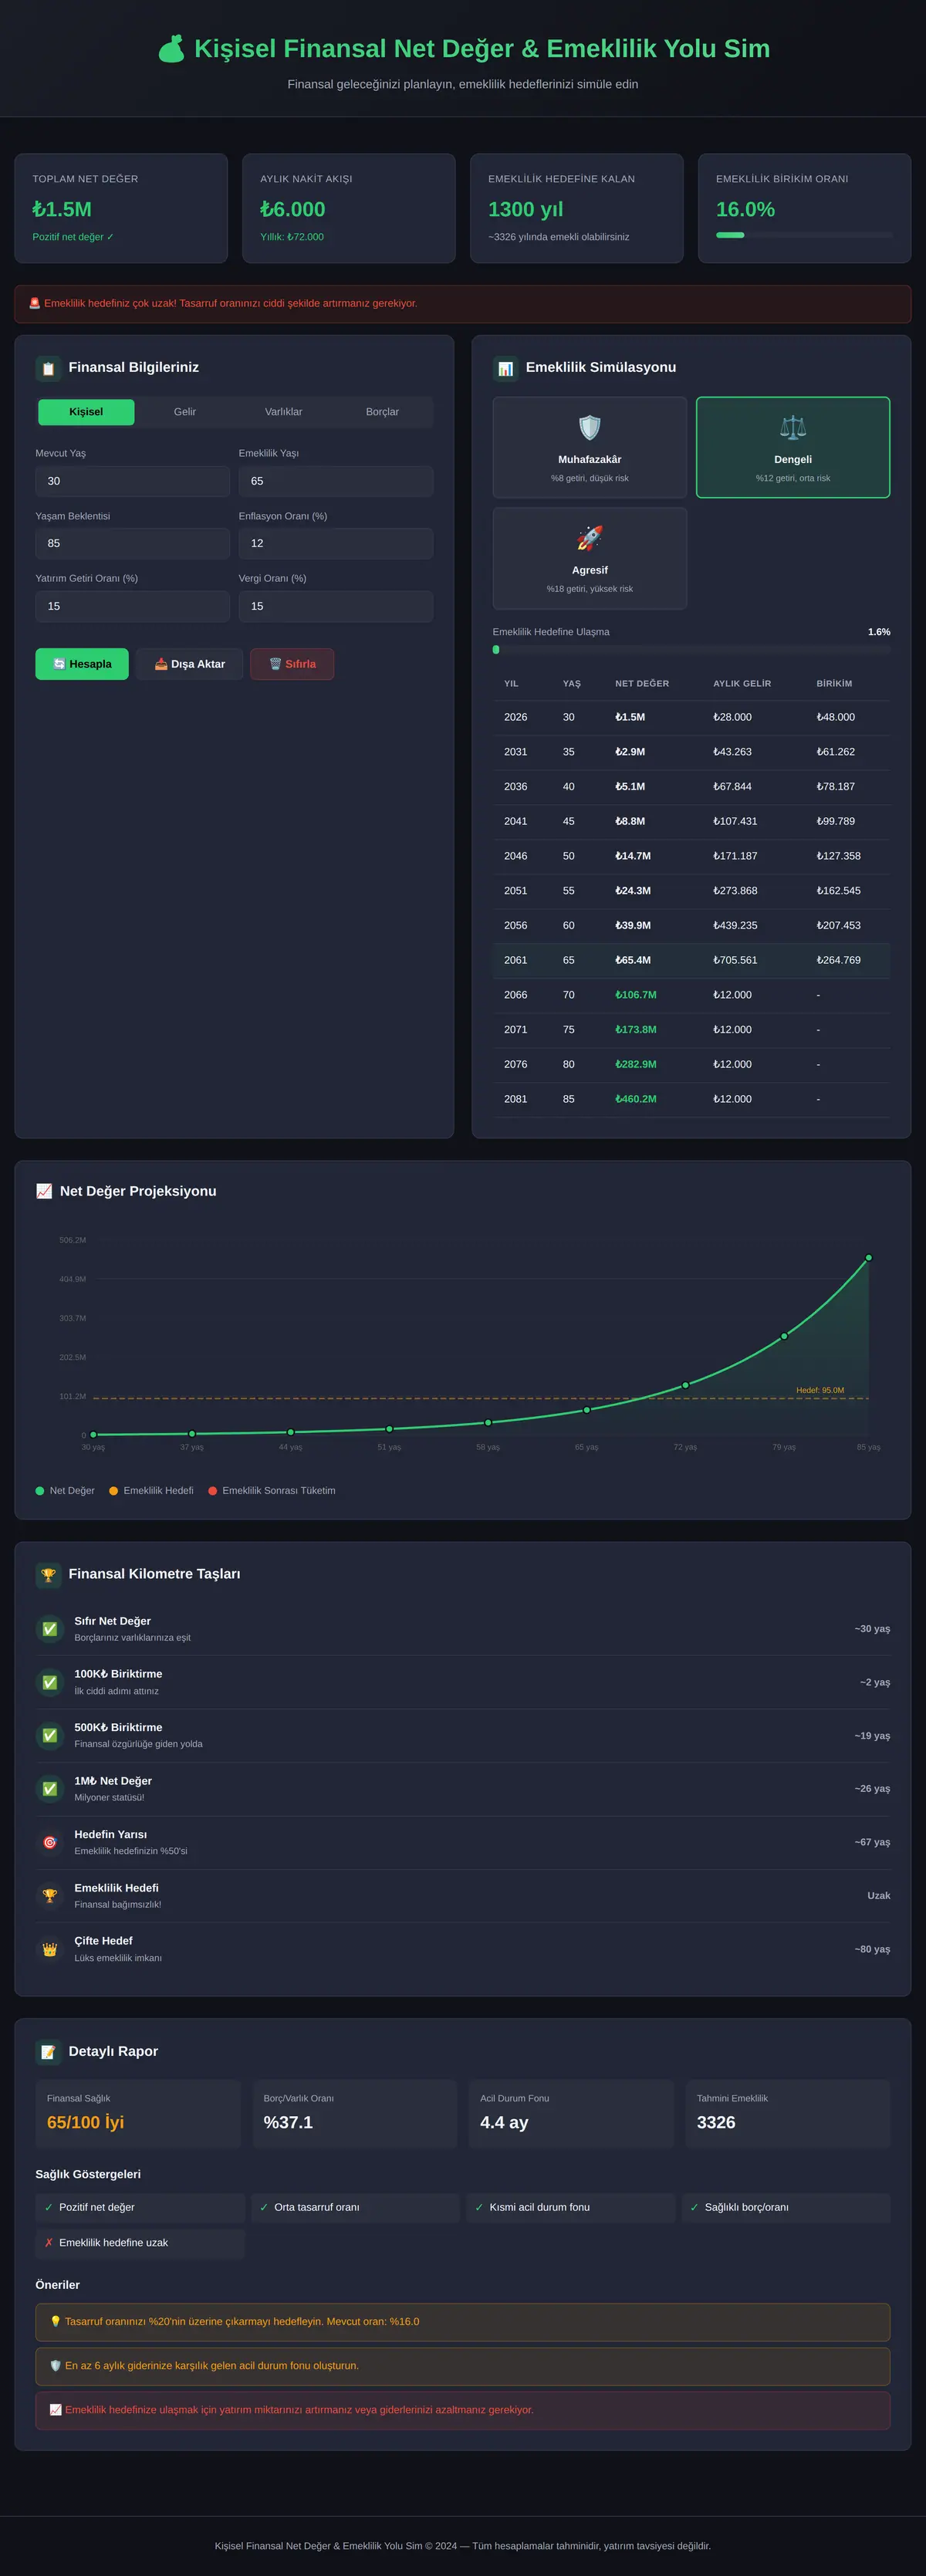Click the trend chart icon beside Net Değer Projeksiyonu
Screen dimensions: 926x2576
pos(44,1191)
